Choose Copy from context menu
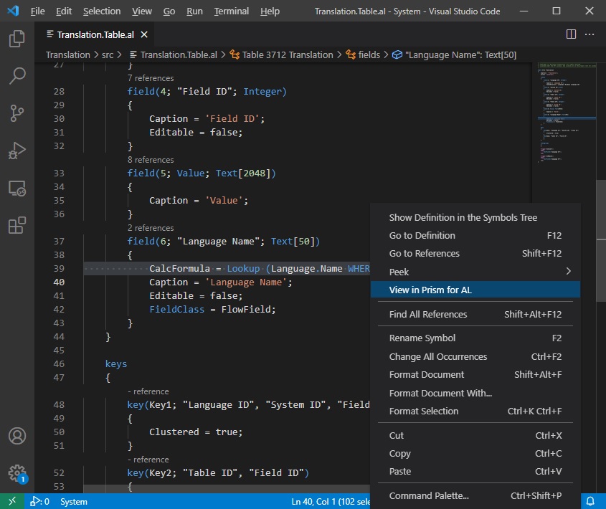This screenshot has height=509, width=606. point(475,453)
